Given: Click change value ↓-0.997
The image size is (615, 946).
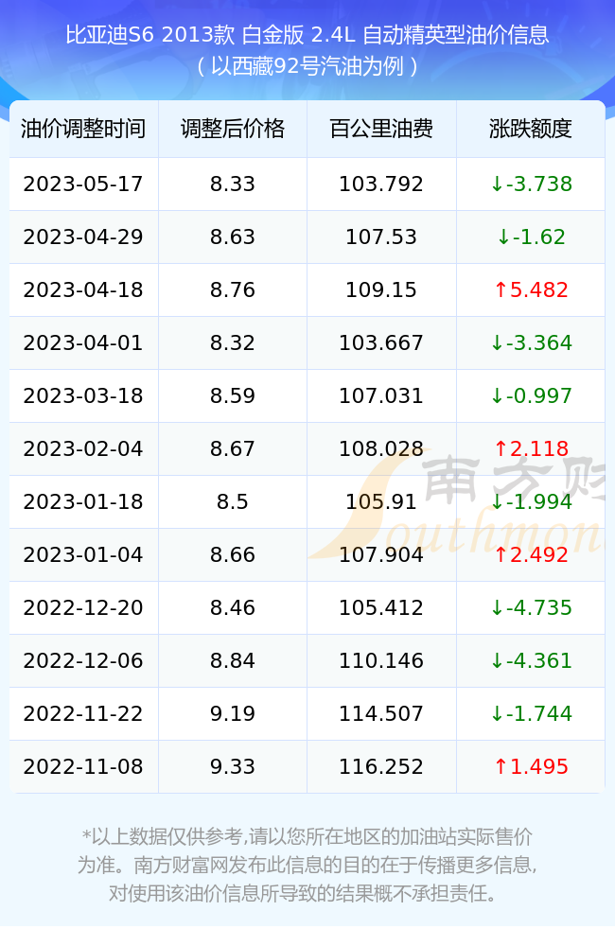Looking at the screenshot, I should (531, 396).
